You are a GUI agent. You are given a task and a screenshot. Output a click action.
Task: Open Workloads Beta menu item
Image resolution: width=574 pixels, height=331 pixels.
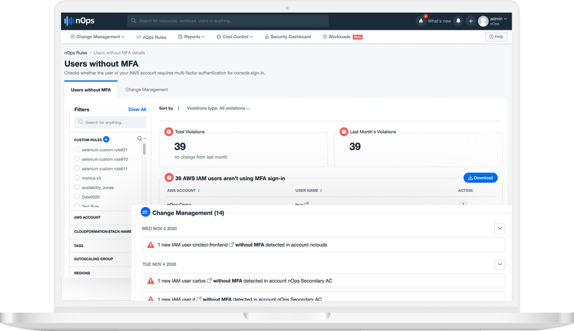tap(342, 37)
